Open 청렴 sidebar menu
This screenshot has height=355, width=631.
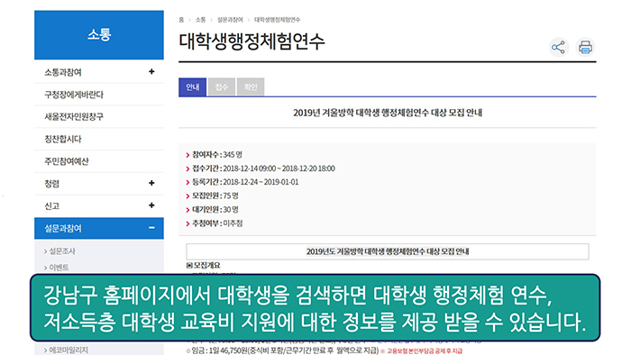(x=99, y=184)
